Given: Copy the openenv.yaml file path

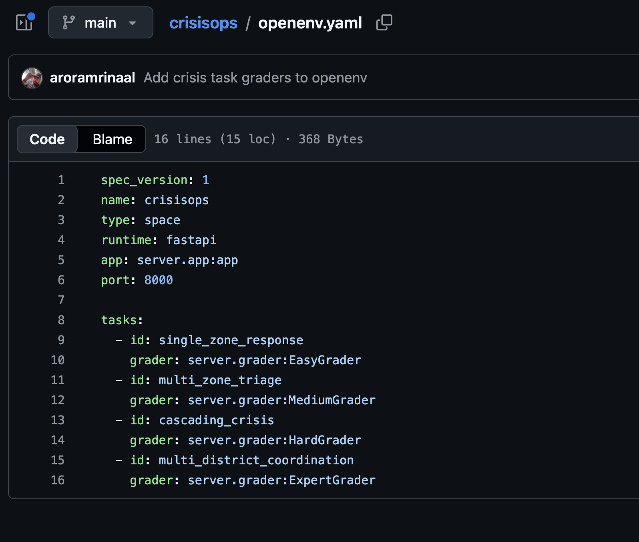Looking at the screenshot, I should pyautogui.click(x=384, y=22).
